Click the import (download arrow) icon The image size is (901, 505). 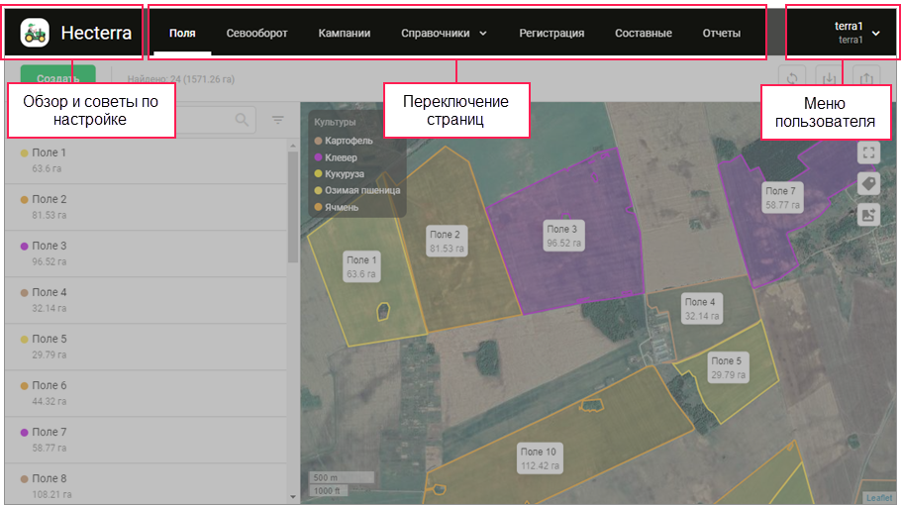829,79
